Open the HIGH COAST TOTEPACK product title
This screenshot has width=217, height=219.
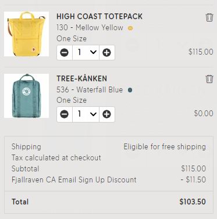click(99, 16)
